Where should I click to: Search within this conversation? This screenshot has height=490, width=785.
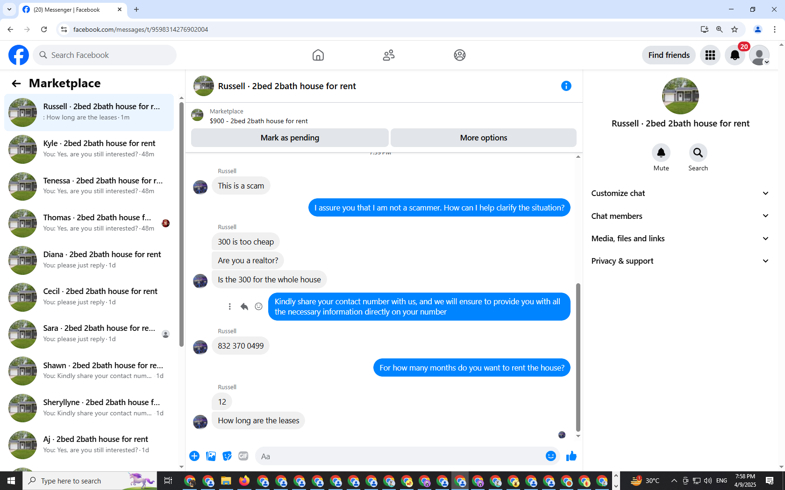pyautogui.click(x=698, y=153)
